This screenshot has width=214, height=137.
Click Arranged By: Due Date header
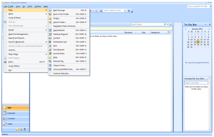tap(196, 79)
